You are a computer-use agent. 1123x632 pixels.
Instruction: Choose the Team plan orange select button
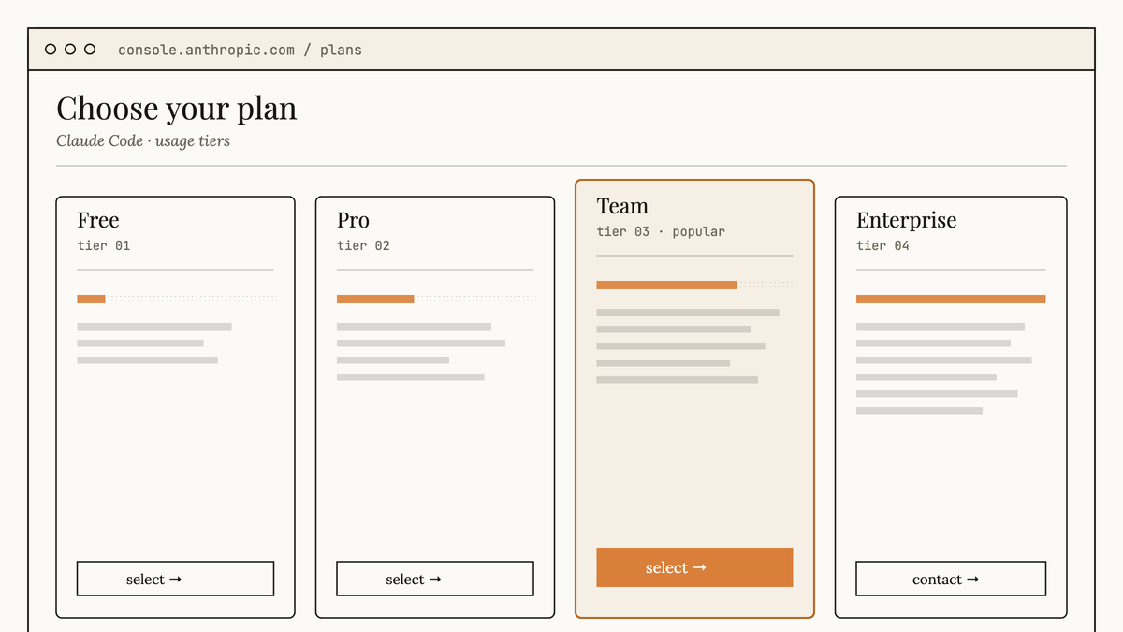click(x=694, y=567)
